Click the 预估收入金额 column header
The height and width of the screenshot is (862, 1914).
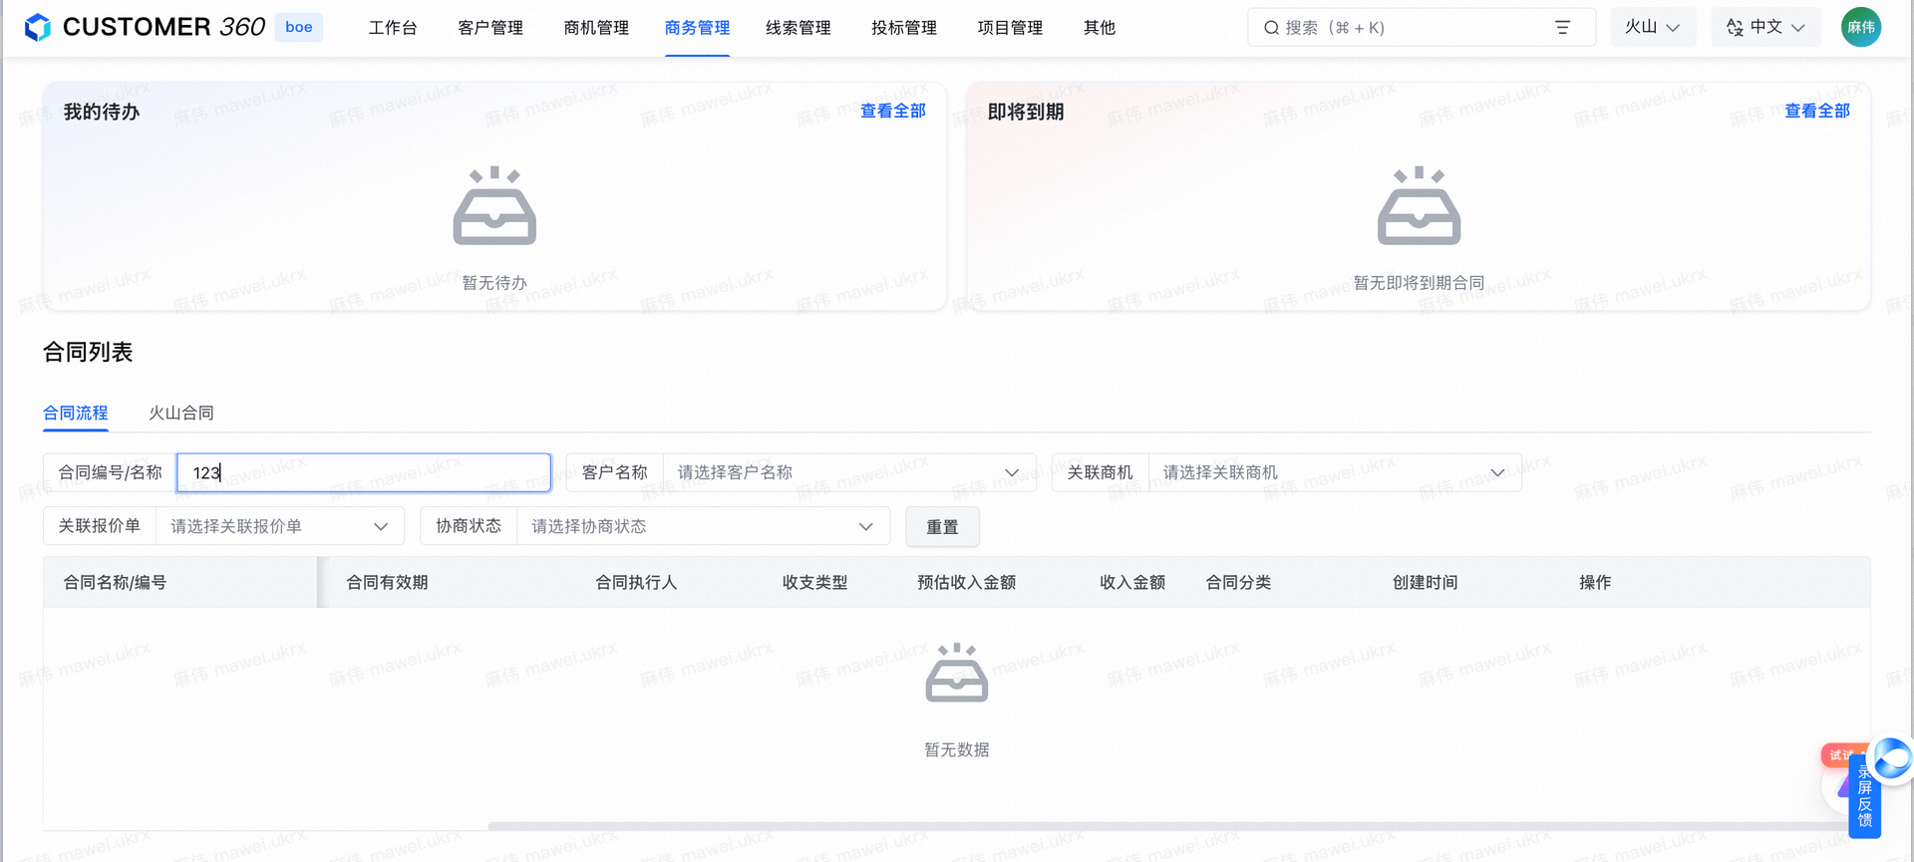click(x=966, y=582)
